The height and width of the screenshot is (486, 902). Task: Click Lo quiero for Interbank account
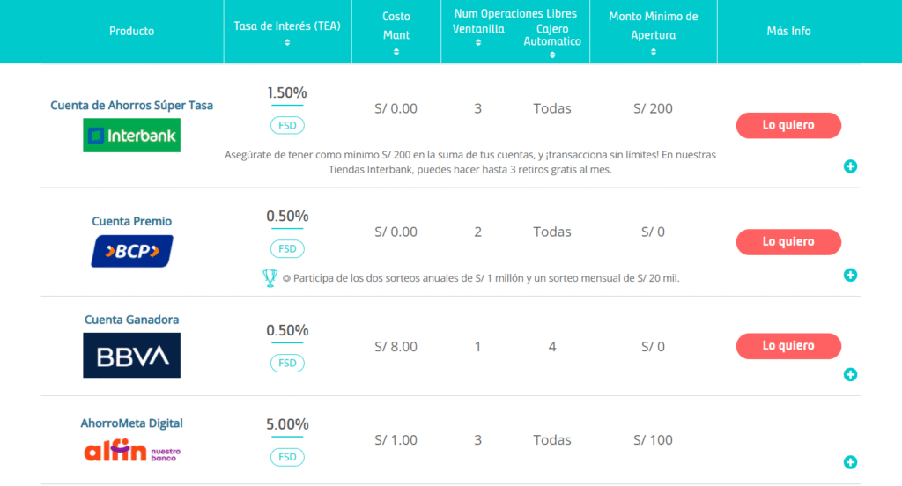click(x=788, y=125)
